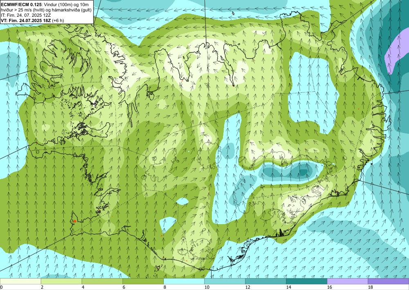
Task: Click the teal 12–14 legend swatch
Action: (266, 281)
